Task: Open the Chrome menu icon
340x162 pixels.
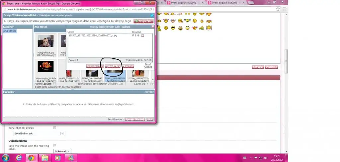Action: click(x=285, y=9)
